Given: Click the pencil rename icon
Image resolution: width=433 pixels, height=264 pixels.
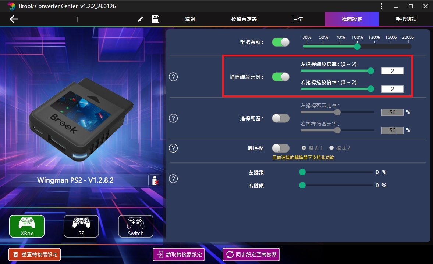Looking at the screenshot, I should (x=141, y=19).
